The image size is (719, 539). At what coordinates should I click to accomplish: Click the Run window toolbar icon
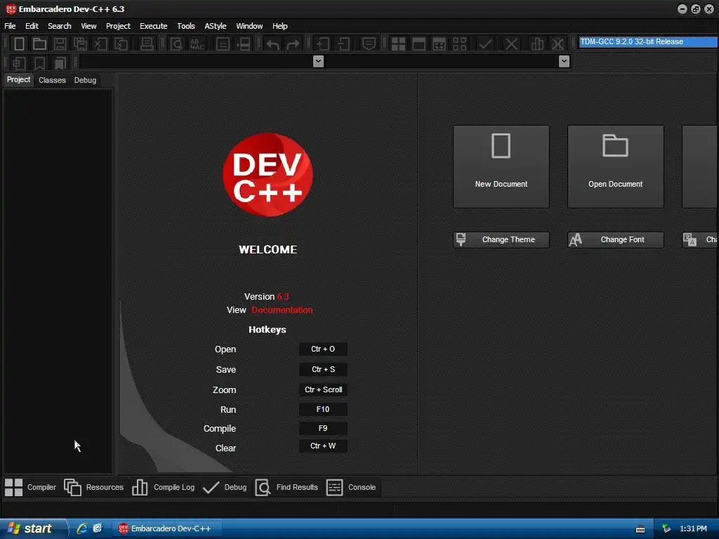pos(418,44)
